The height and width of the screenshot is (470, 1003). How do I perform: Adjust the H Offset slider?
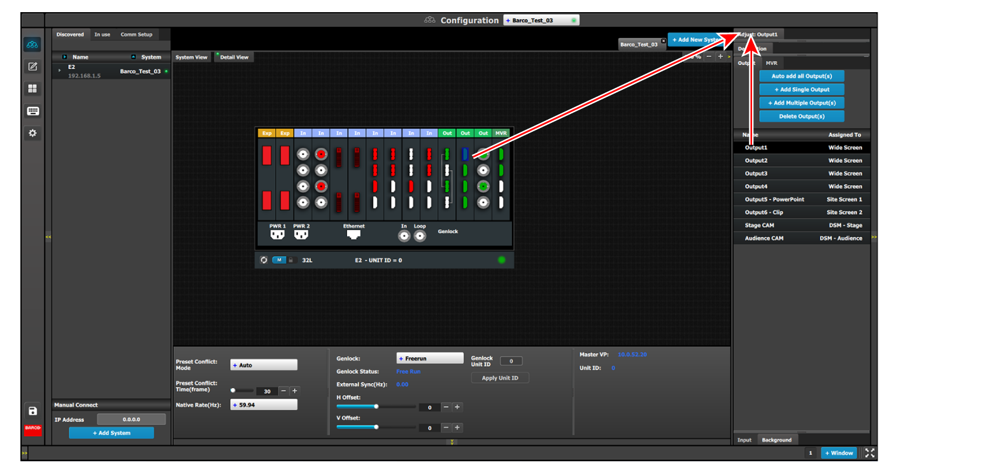click(x=376, y=406)
